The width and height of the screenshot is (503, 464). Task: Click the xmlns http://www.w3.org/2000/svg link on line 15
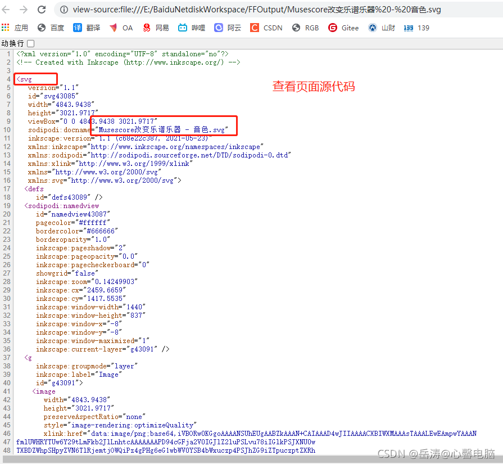click(x=107, y=172)
